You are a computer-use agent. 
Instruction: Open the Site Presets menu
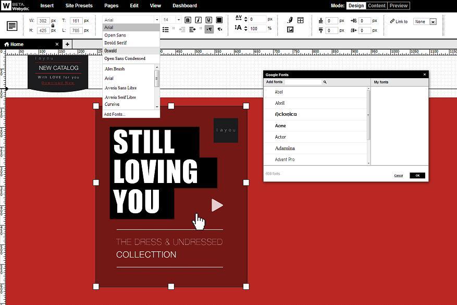pyautogui.click(x=79, y=6)
